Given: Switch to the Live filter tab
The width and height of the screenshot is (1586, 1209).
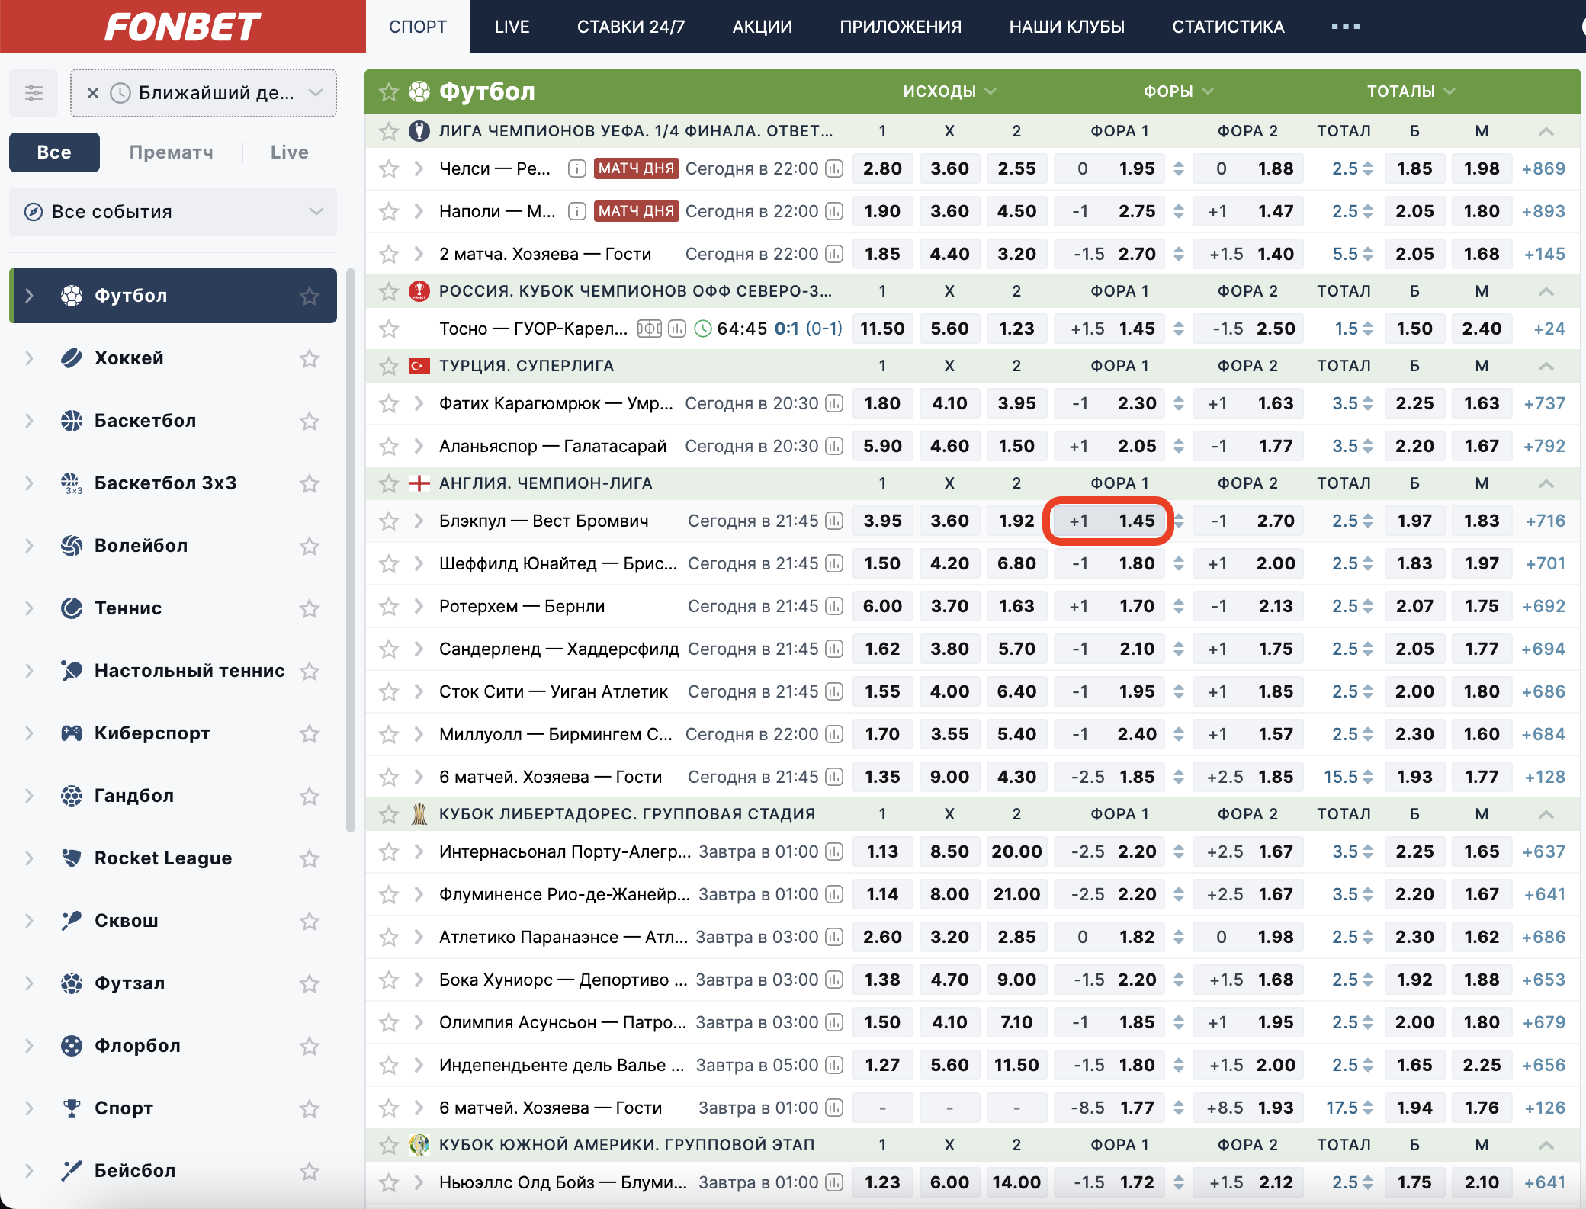Looking at the screenshot, I should [290, 152].
